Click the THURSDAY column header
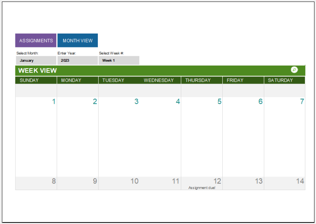The width and height of the screenshot is (316, 224). (198, 80)
